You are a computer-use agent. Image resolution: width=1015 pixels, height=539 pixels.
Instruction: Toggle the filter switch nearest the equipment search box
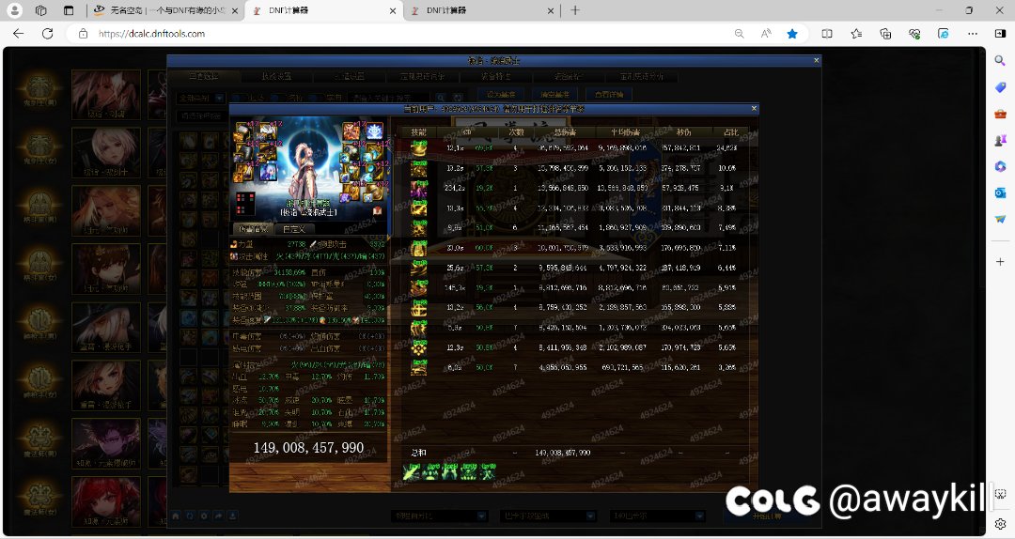(x=319, y=98)
